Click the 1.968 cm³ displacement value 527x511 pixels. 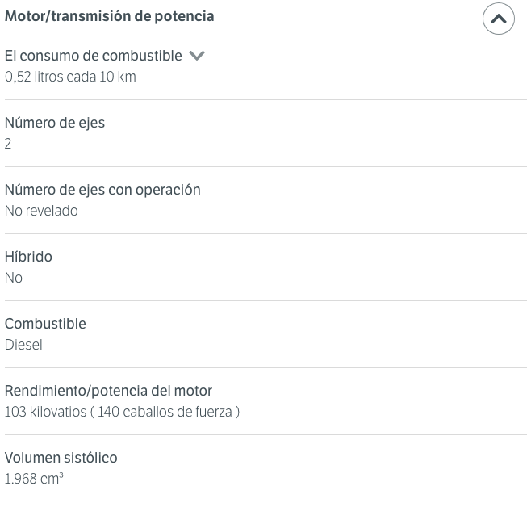point(34,479)
